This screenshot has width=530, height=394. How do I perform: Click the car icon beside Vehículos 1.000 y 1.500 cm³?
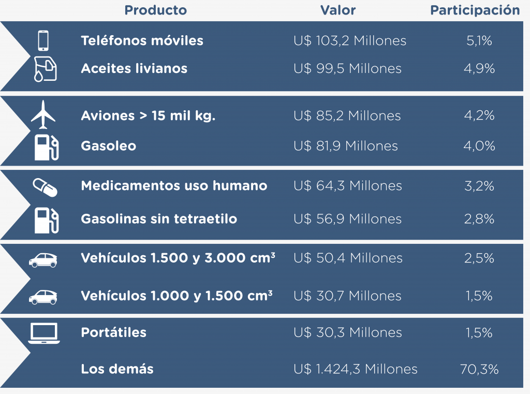point(43,297)
